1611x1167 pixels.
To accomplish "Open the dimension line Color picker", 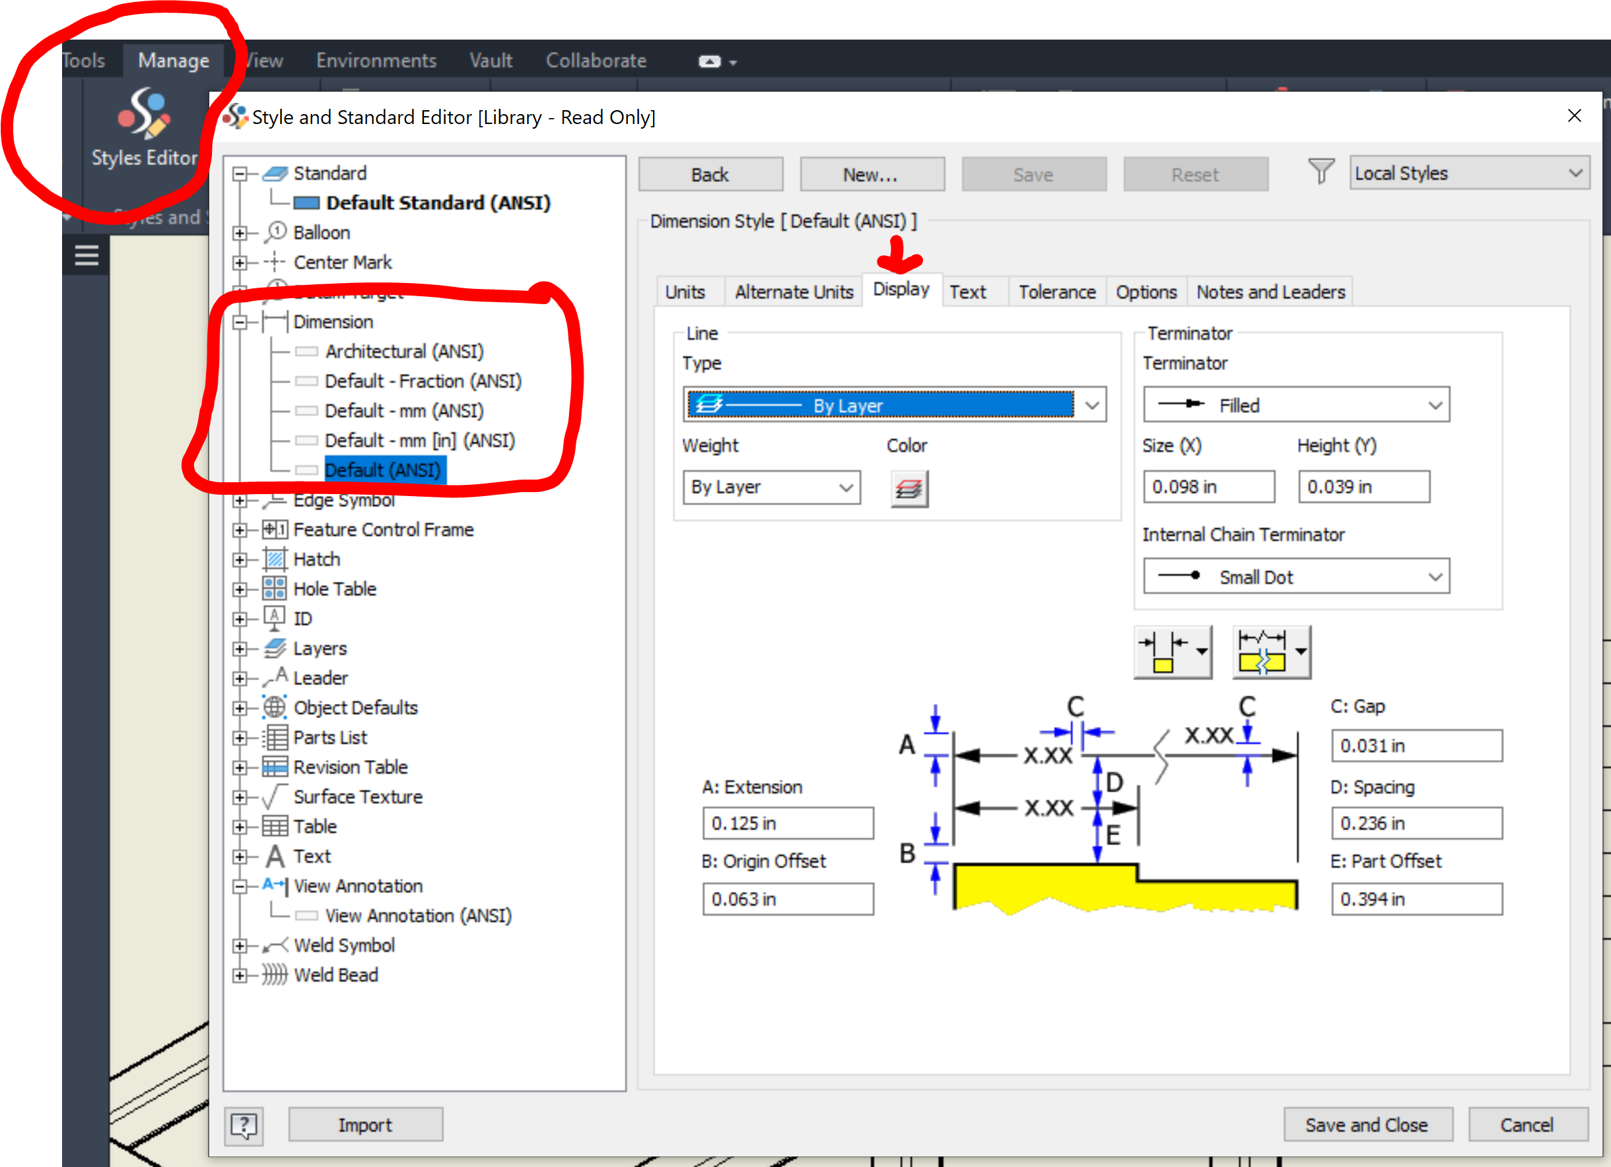I will 909,488.
